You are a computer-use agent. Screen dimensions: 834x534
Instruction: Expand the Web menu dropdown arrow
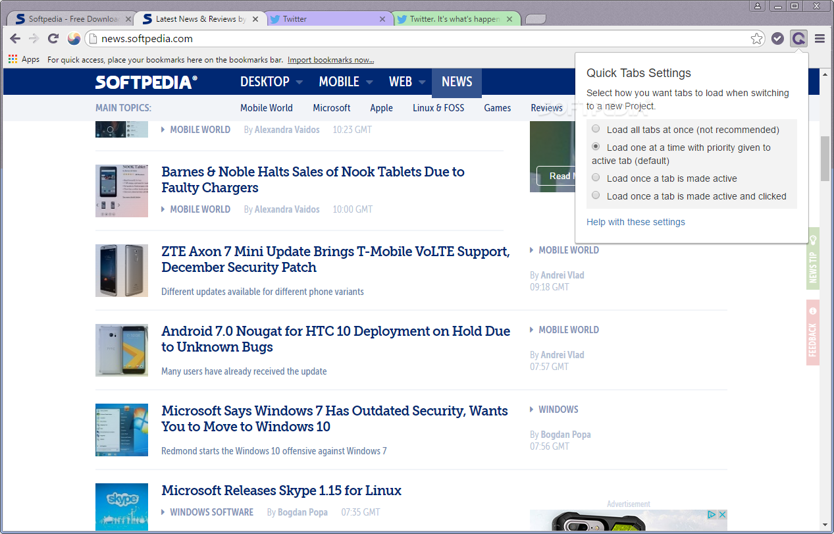421,83
